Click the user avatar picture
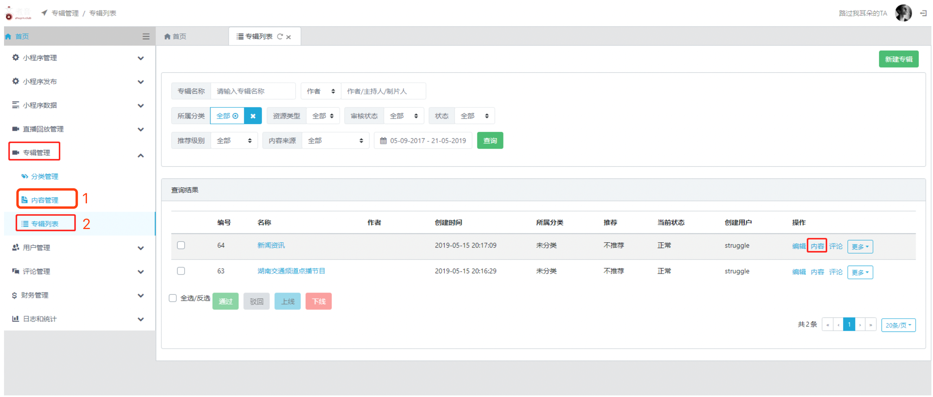 (x=903, y=13)
